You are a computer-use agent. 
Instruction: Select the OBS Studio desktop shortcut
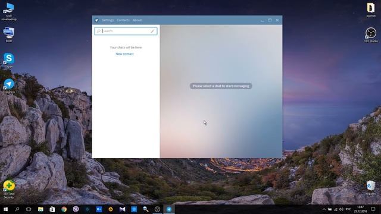coord(371,34)
